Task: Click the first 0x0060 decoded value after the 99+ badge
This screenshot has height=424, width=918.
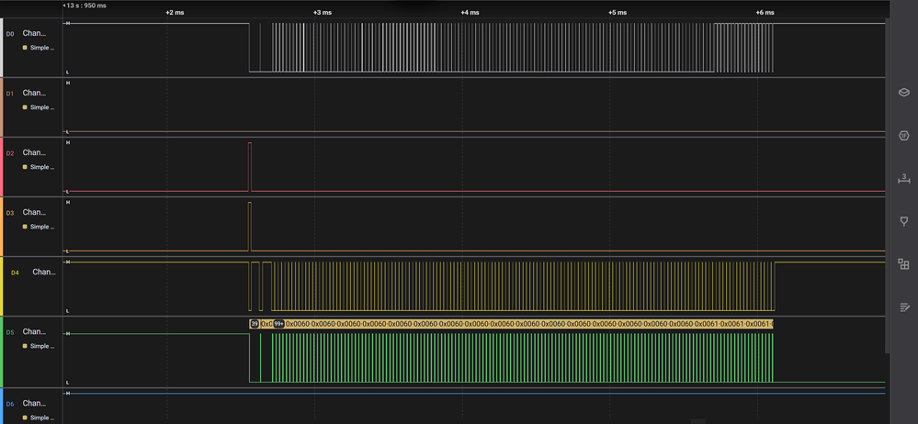Action: tap(298, 323)
